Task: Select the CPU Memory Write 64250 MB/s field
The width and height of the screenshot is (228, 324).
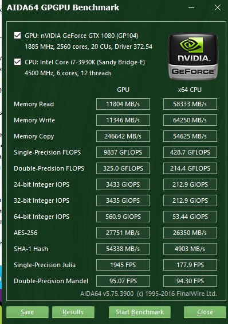Action: [x=190, y=120]
